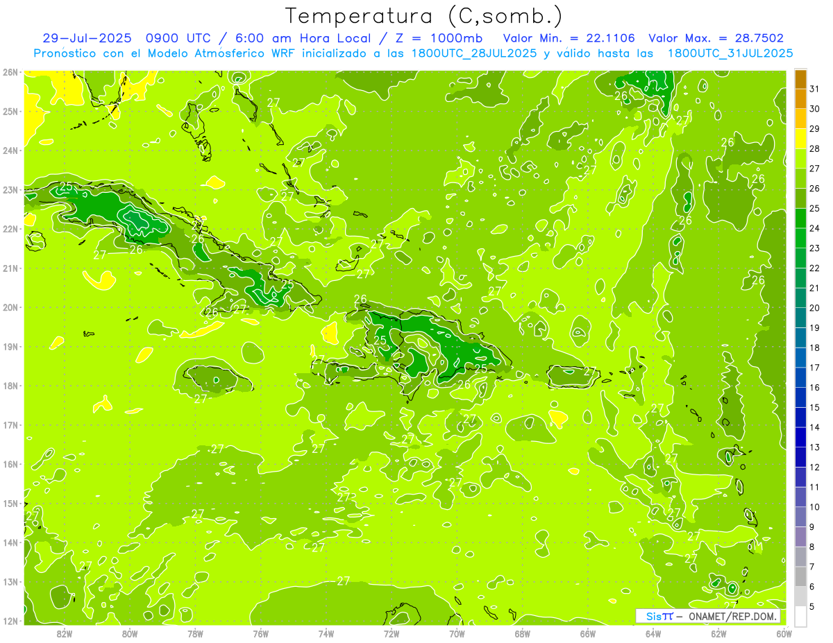
Task: Select the teal legend swatch between 19 and 20
Action: point(800,318)
